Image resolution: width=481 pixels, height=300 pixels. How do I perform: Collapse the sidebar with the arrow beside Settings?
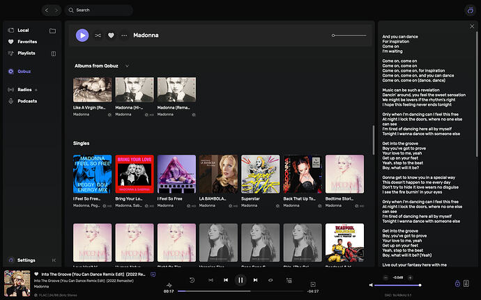54,260
